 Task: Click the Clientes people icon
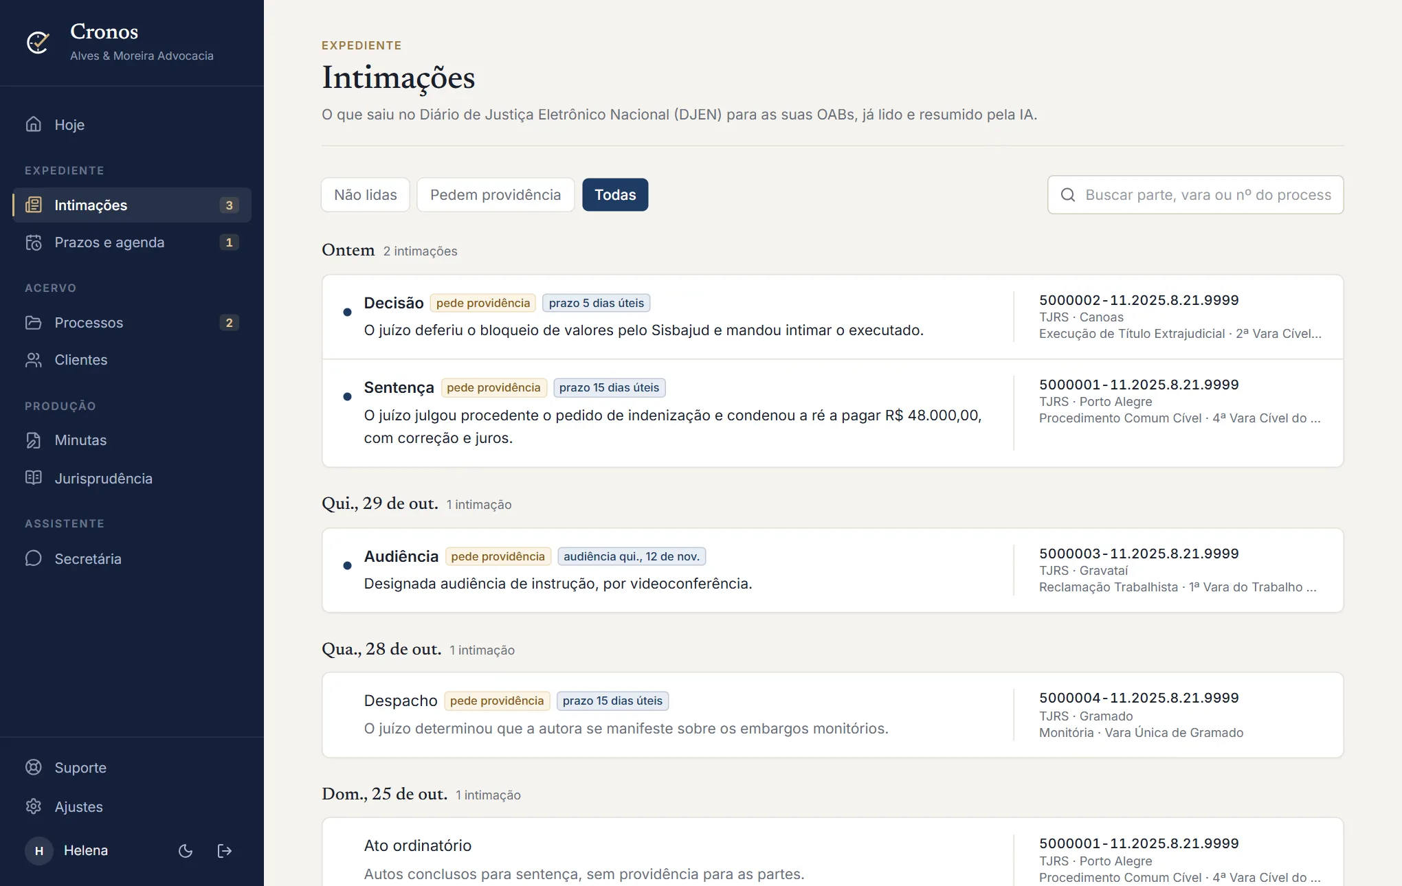point(34,360)
